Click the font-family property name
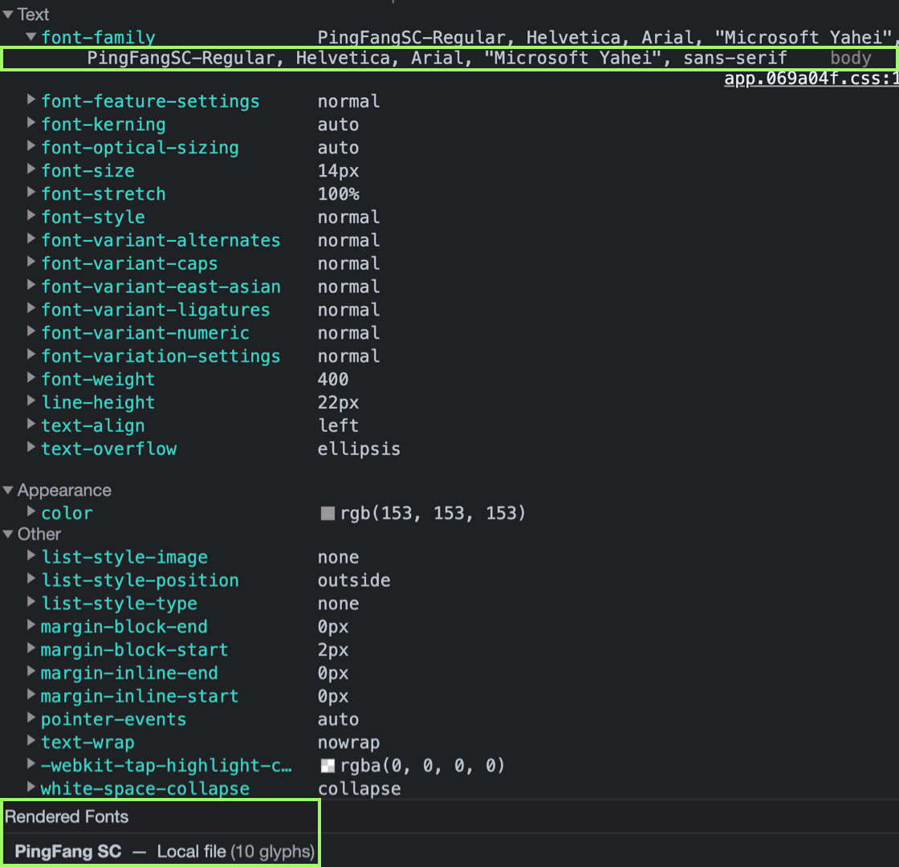Viewport: 899px width, 867px height. point(98,38)
